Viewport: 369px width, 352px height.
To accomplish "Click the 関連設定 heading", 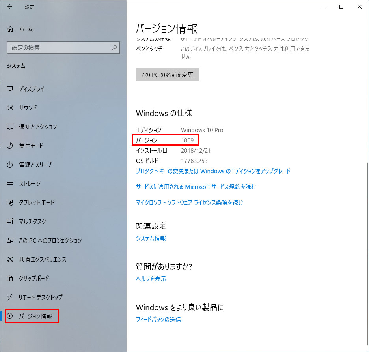I will click(151, 226).
